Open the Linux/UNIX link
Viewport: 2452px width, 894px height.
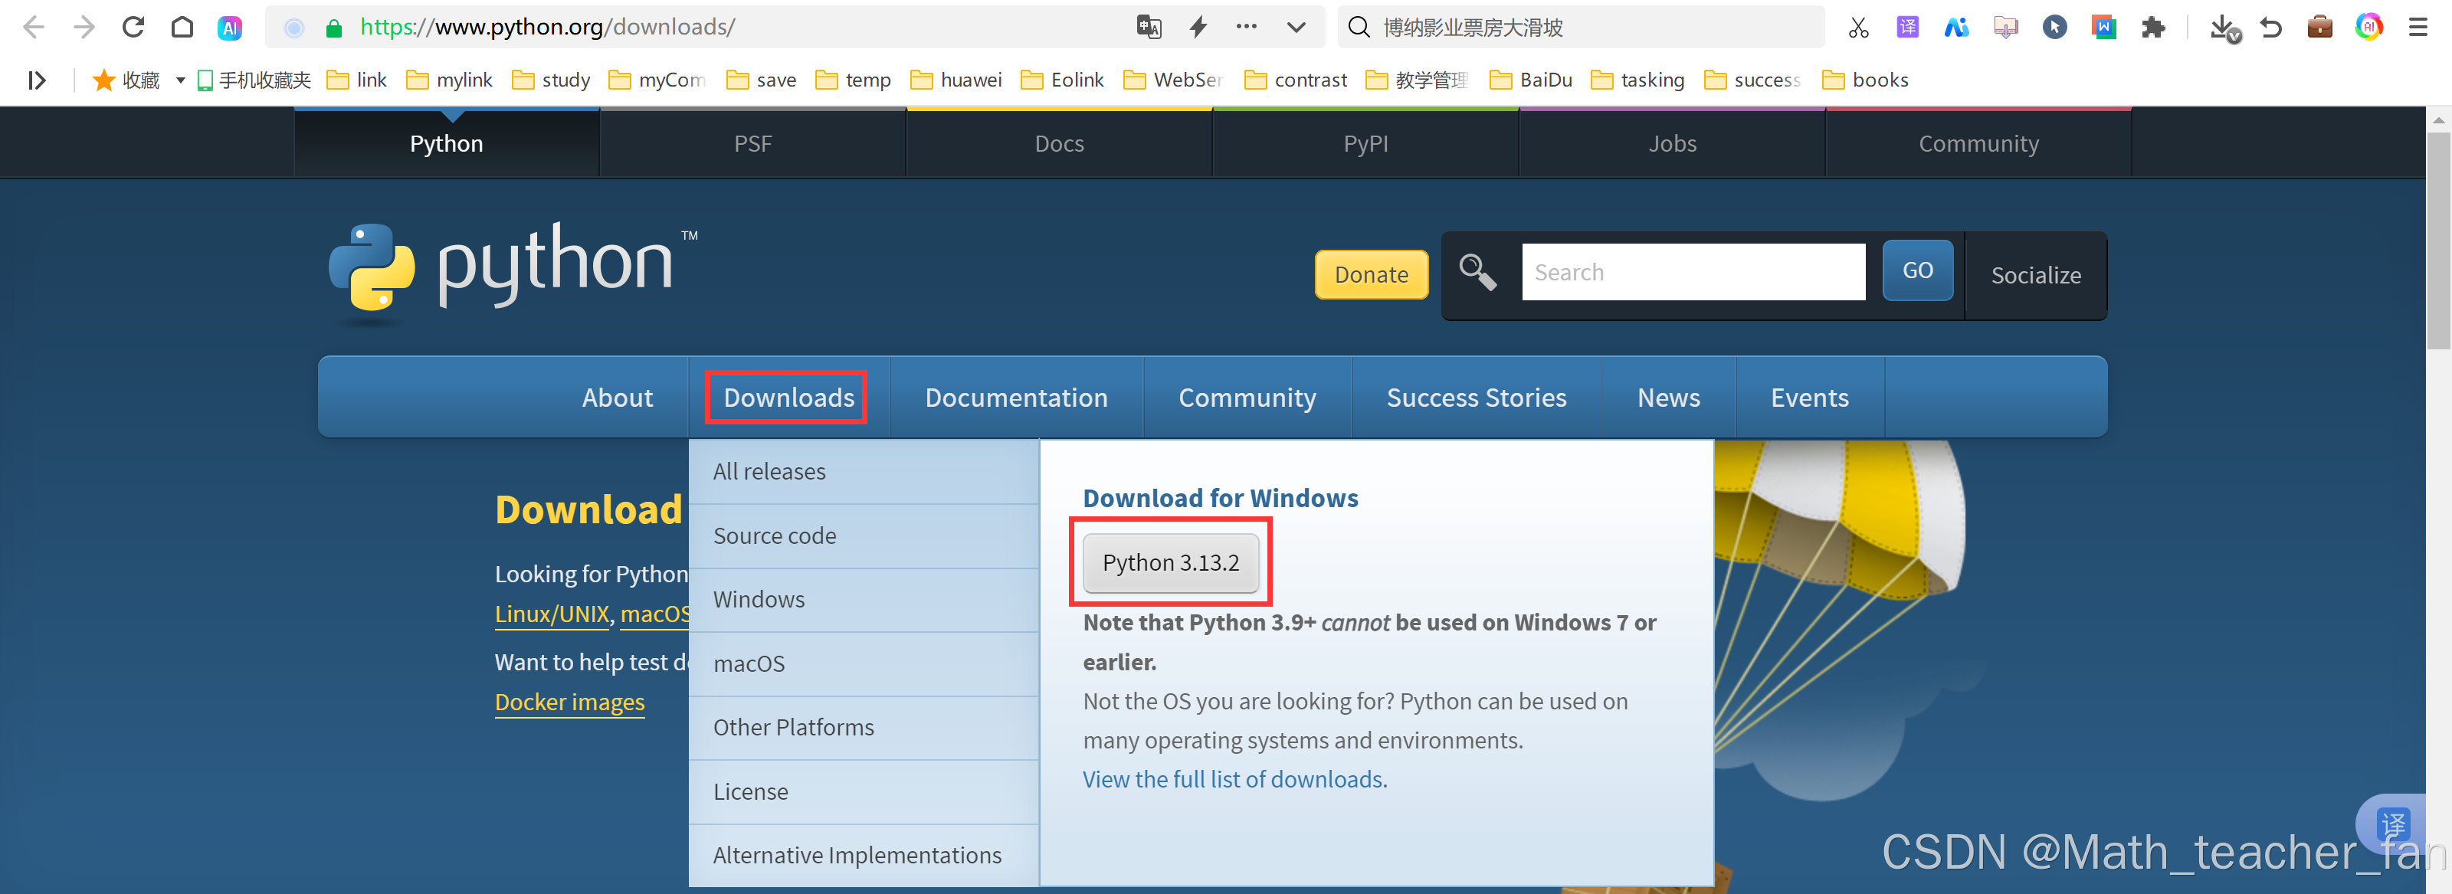(x=552, y=614)
